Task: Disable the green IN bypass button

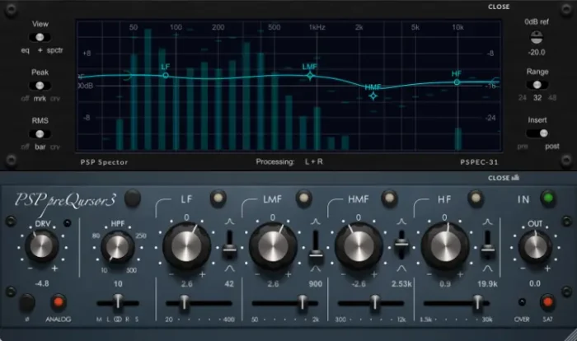Action: (x=547, y=198)
